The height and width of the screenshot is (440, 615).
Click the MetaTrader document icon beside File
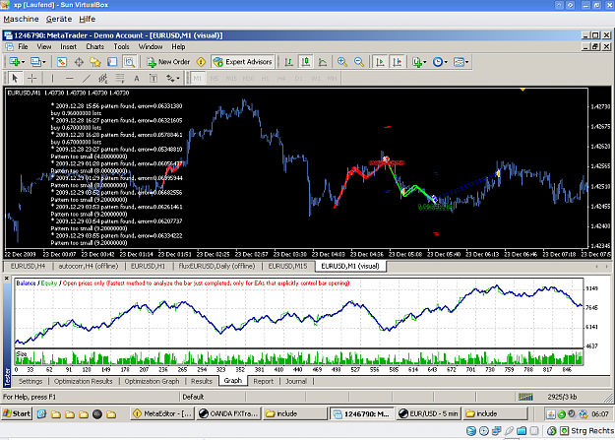[9, 46]
